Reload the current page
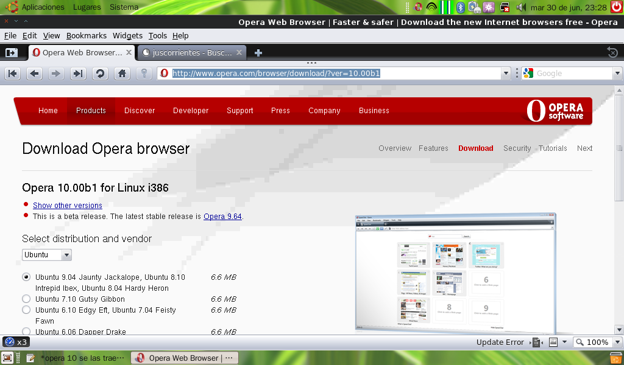Viewport: 624px width, 365px height. pyautogui.click(x=100, y=74)
